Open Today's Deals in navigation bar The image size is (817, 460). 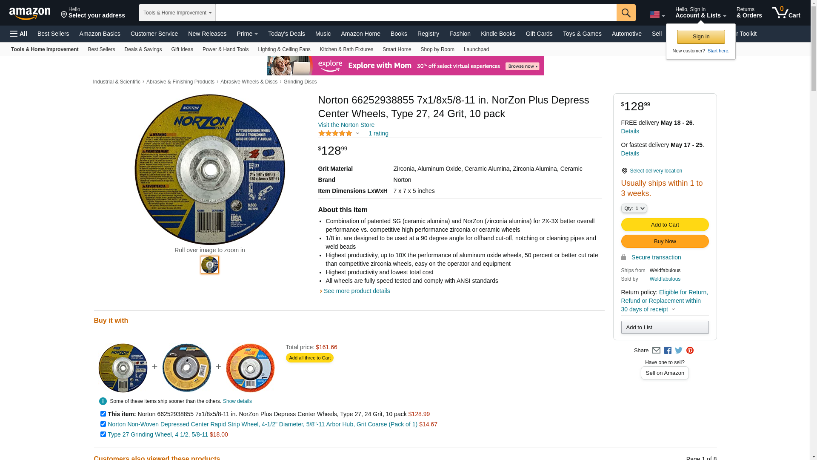tap(286, 34)
